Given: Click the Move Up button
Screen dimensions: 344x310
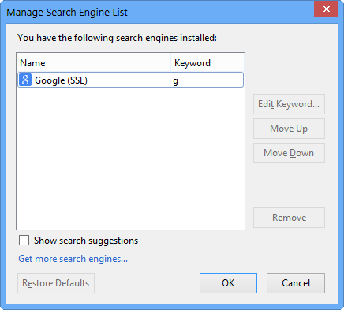Looking at the screenshot, I should [289, 129].
